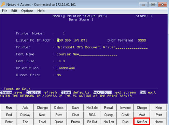This screenshot has height=125, width=169.
Task: Open the File menu
Action: coord(4,11)
